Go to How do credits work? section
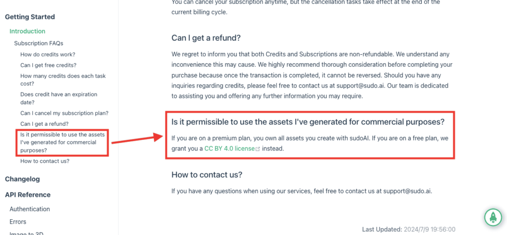The height and width of the screenshot is (235, 507). pos(48,54)
